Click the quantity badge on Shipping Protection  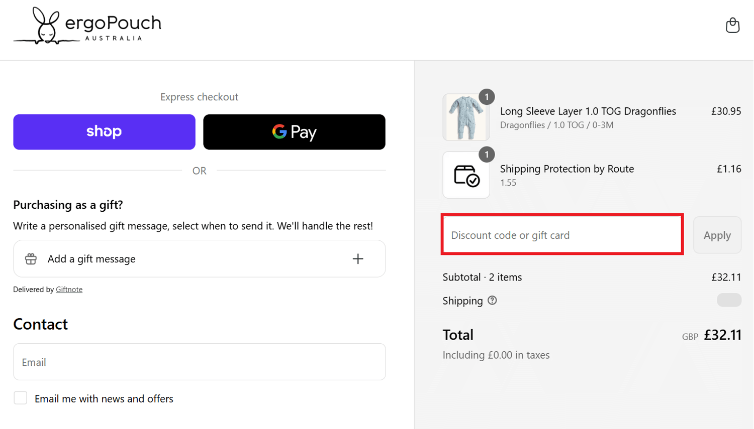(x=486, y=155)
